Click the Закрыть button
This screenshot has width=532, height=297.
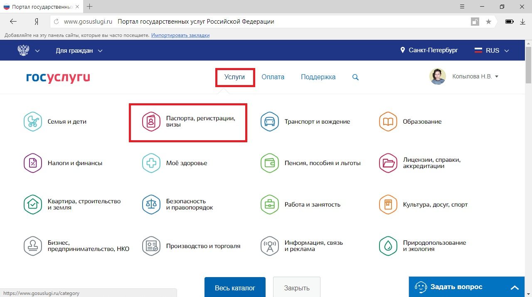click(x=297, y=287)
